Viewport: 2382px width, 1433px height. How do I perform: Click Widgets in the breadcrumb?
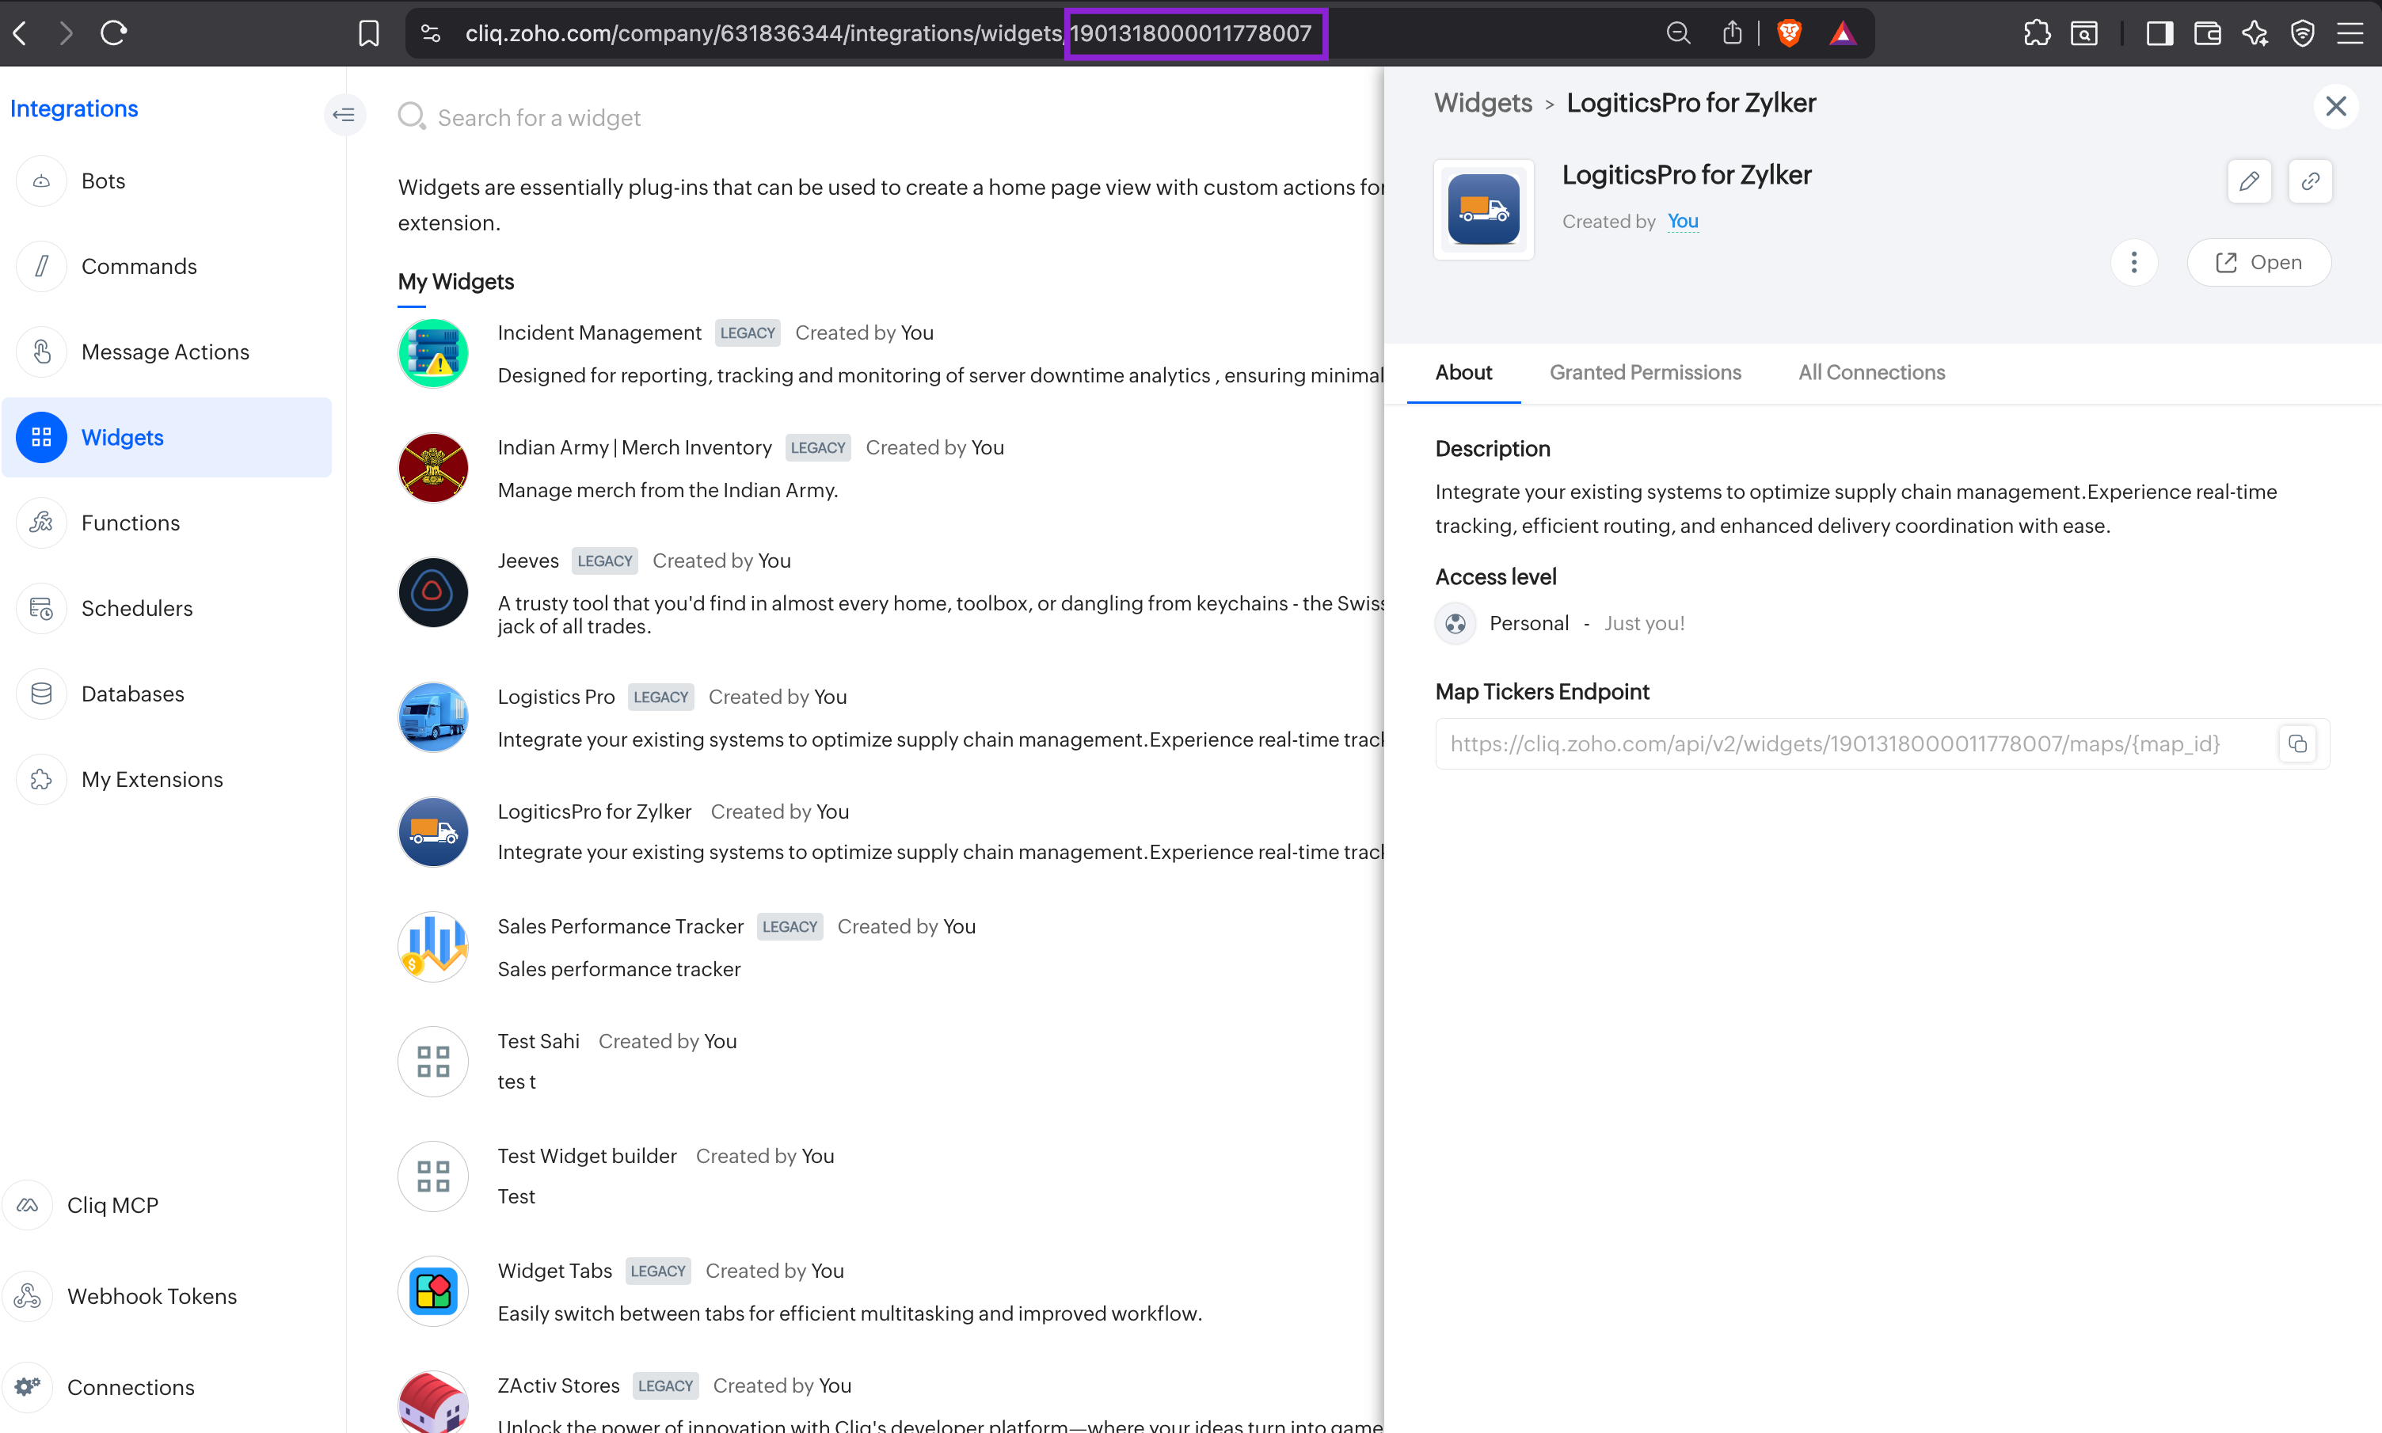point(1483,104)
